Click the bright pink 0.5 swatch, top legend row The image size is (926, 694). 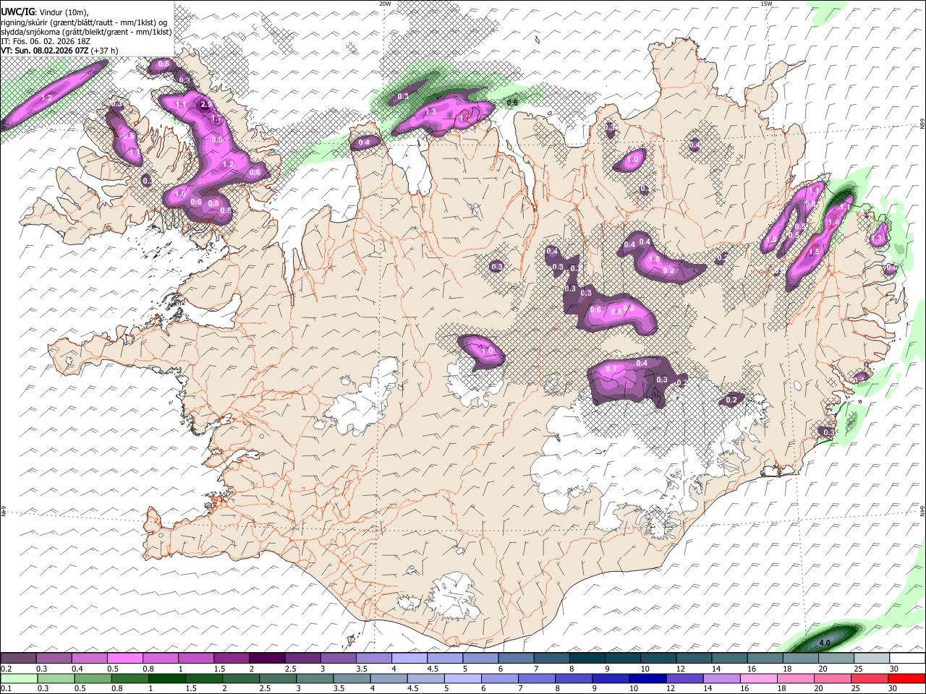(x=124, y=659)
